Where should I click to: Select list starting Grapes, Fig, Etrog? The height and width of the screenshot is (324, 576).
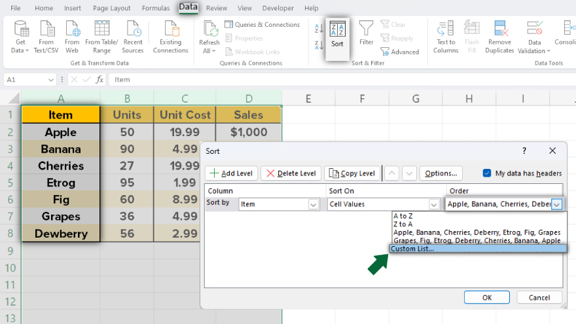click(x=477, y=241)
